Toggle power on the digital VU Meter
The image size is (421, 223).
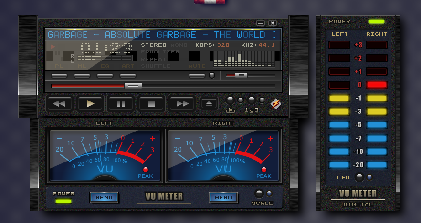click(376, 22)
